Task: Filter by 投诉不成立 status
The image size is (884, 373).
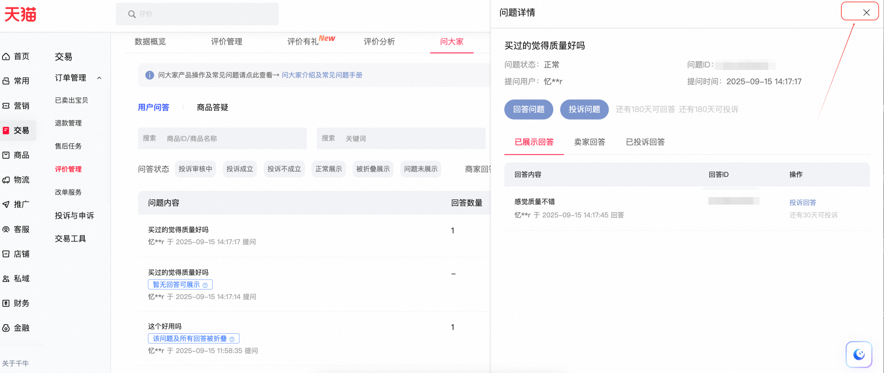Action: tap(284, 169)
